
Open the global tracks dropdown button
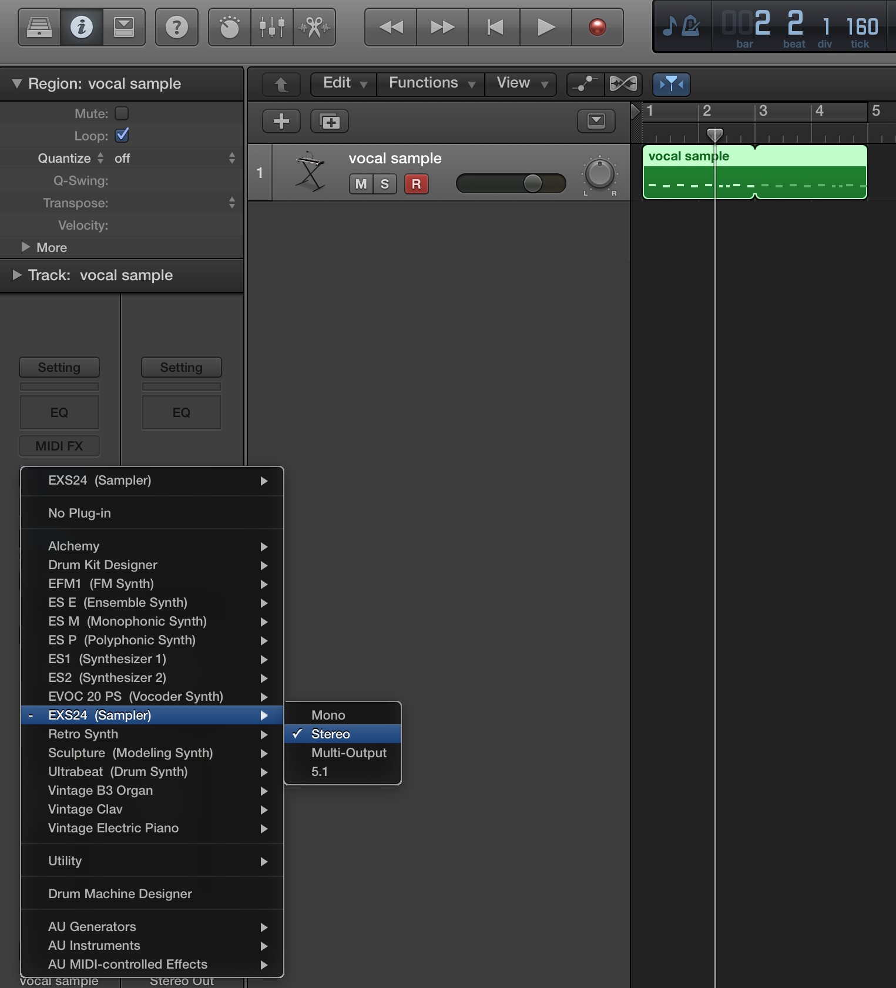tap(596, 121)
